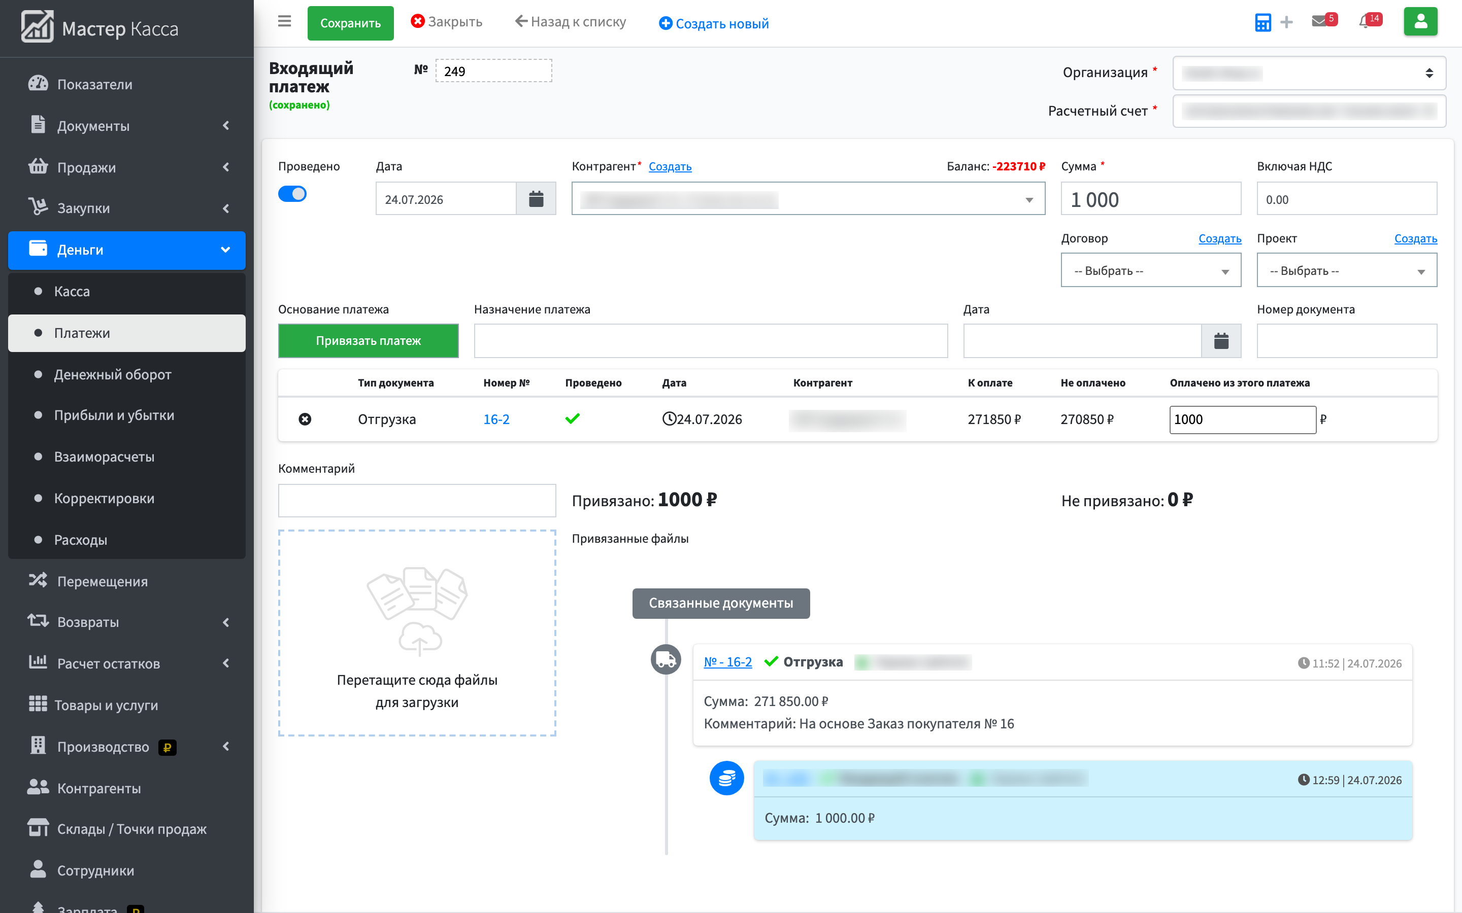Open the calculator icon in top bar
Screen dimensions: 1462x913
(1262, 22)
